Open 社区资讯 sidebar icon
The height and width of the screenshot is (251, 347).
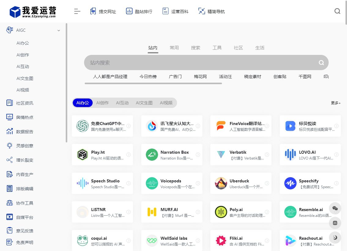(9, 103)
